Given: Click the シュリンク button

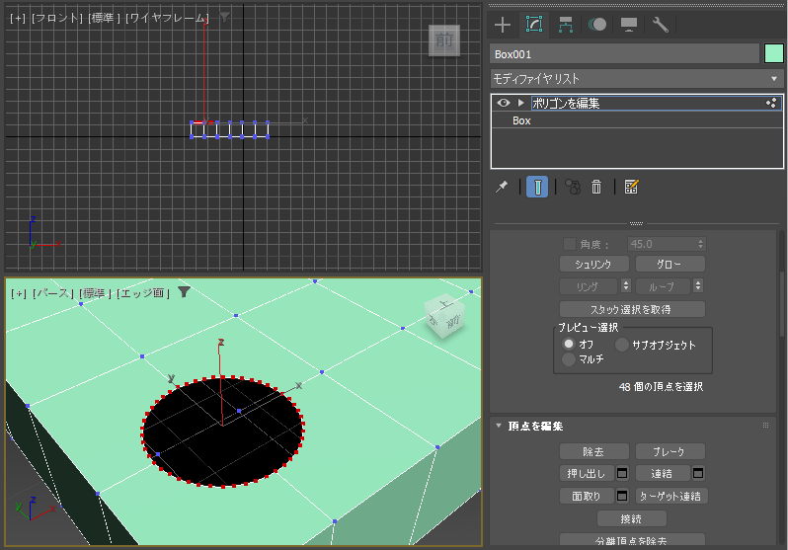Looking at the screenshot, I should 594,264.
